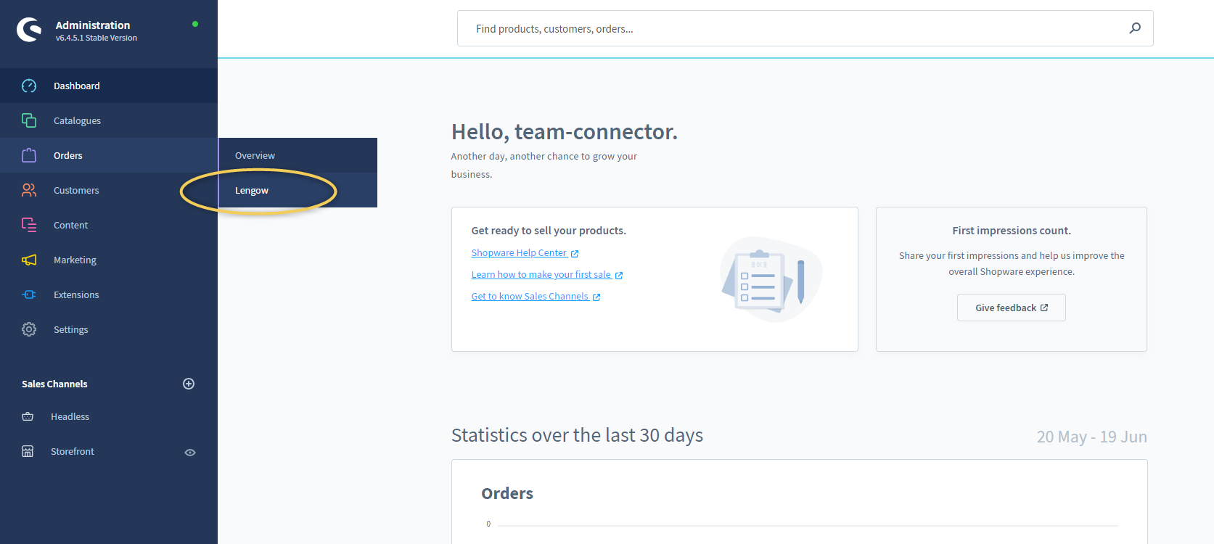The height and width of the screenshot is (544, 1214).
Task: Click the Catalogues icon in sidebar
Action: 29,120
